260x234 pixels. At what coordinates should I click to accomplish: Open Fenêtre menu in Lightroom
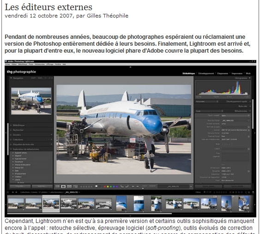click(58, 64)
